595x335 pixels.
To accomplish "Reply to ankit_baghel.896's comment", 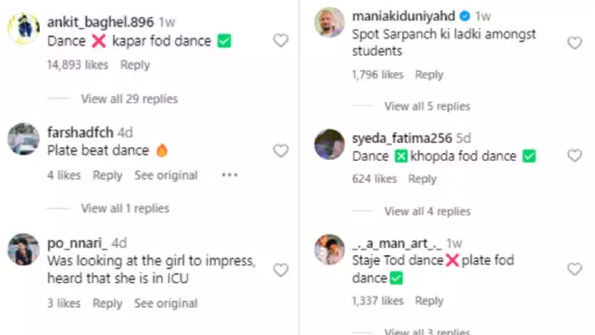I will 135,65.
